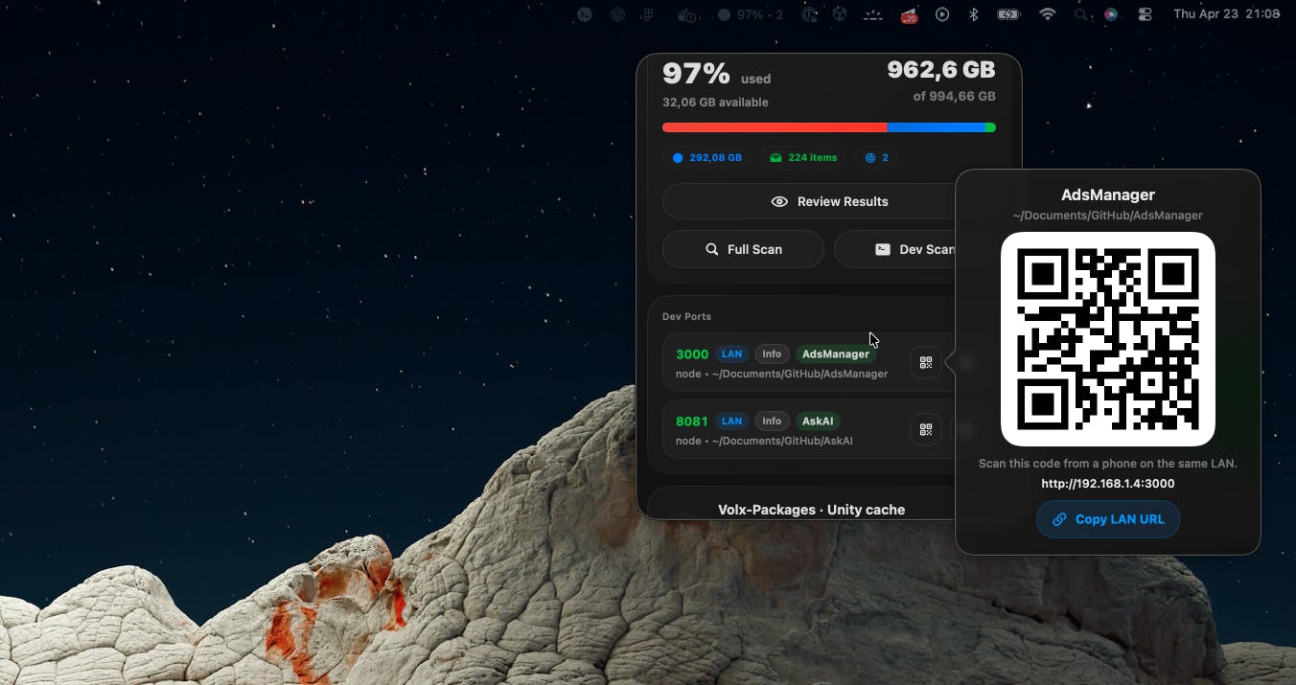Open Info for the AdsManager port row

tap(772, 354)
